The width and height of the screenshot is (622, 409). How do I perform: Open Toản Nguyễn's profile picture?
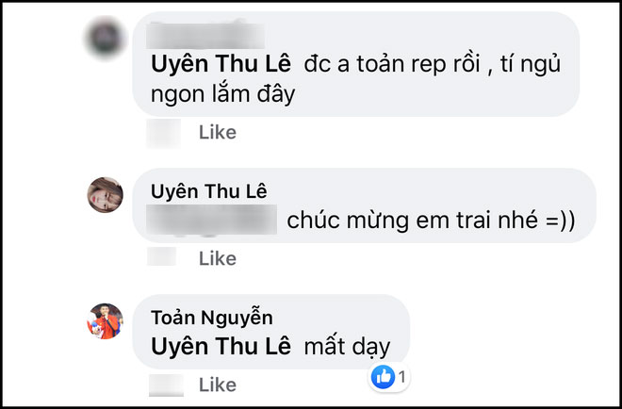(x=106, y=321)
